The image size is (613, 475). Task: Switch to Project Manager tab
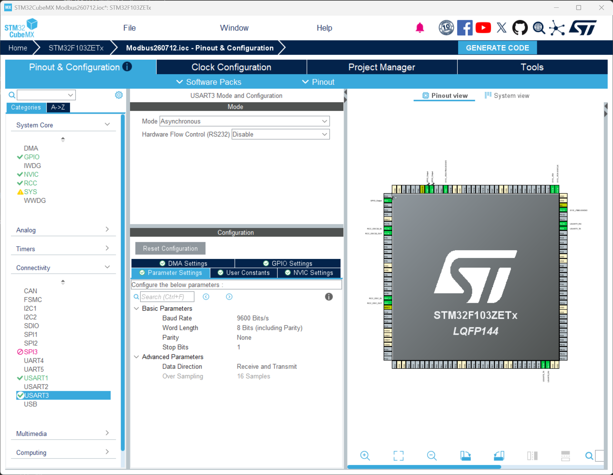point(382,67)
